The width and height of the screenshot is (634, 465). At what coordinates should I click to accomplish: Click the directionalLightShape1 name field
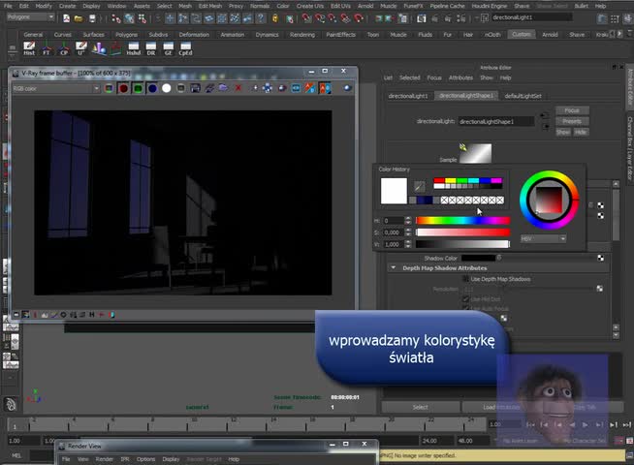click(495, 122)
